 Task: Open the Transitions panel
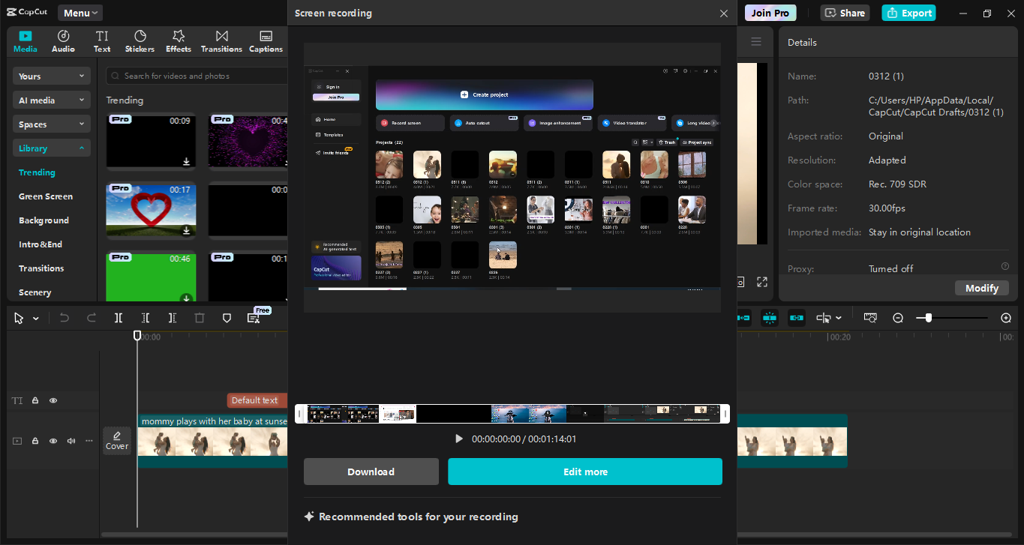[221, 40]
